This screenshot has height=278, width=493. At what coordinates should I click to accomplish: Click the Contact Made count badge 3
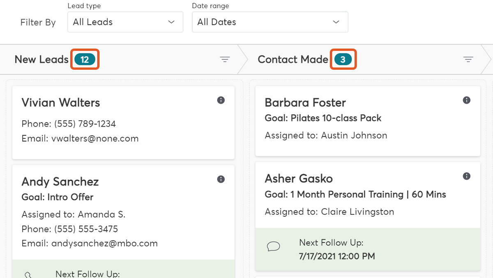tap(343, 60)
